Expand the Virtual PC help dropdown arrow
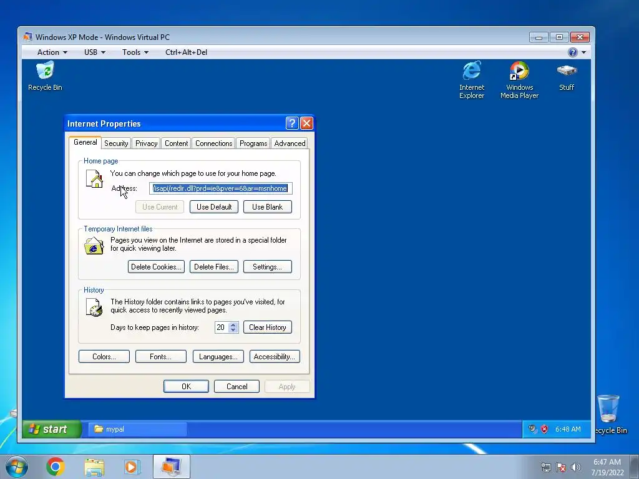 pos(583,52)
